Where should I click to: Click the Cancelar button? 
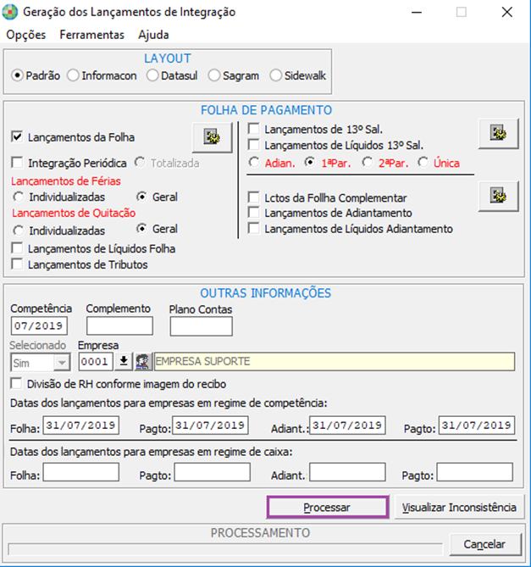pyautogui.click(x=484, y=544)
